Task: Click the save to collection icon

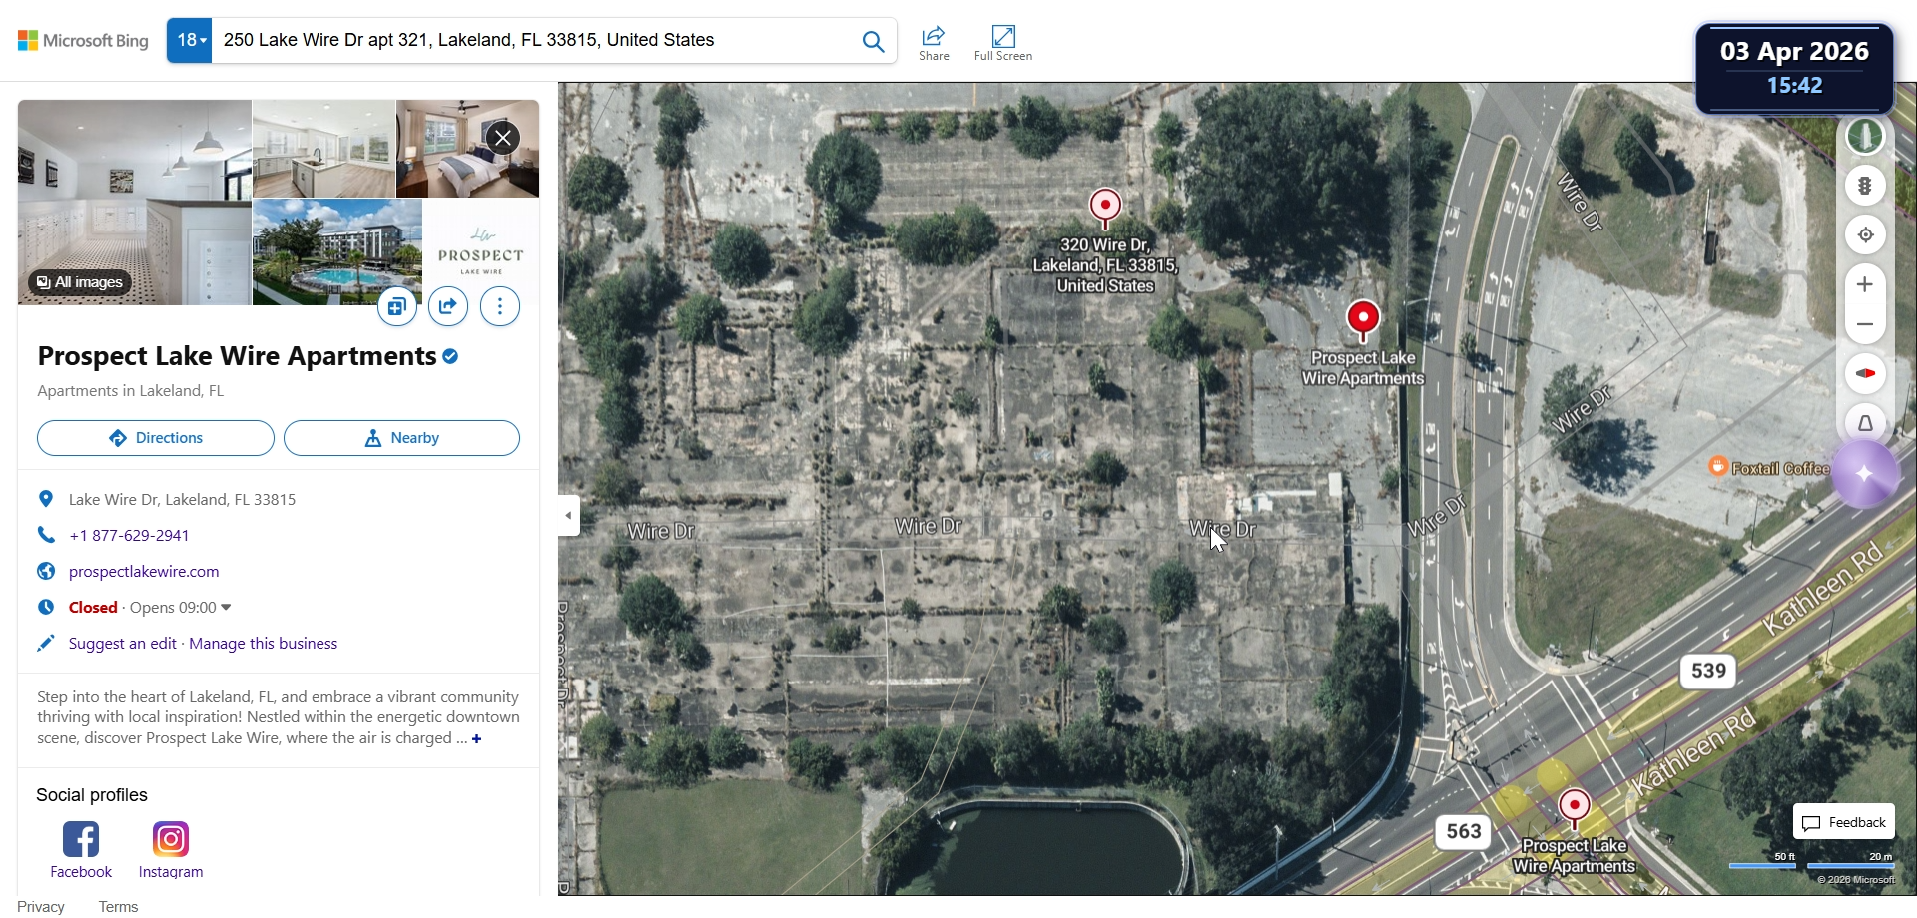Action: (397, 306)
